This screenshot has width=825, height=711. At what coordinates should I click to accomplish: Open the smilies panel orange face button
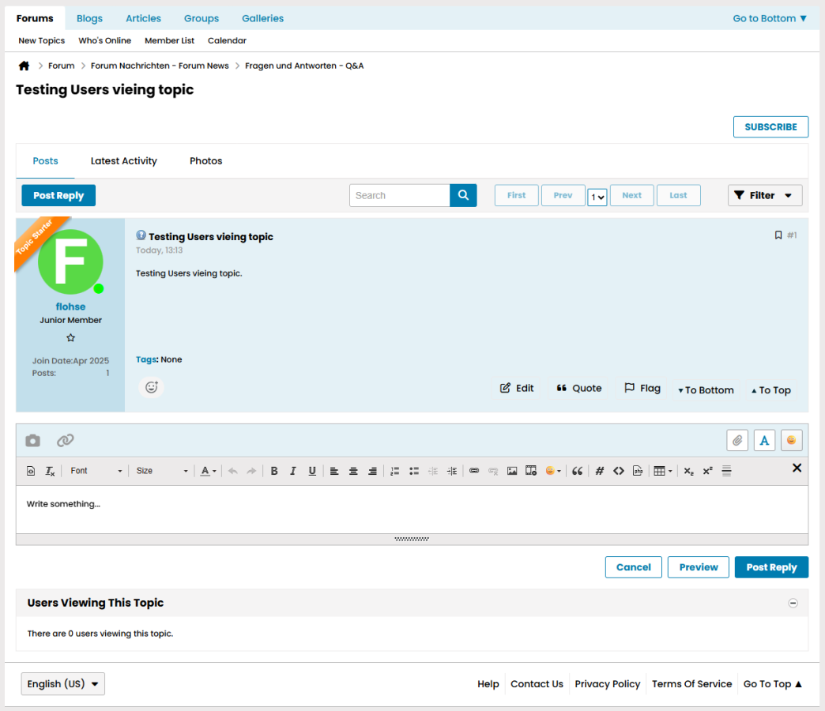point(791,440)
